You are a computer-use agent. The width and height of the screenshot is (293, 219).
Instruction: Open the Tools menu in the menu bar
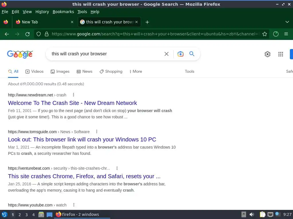82,12
